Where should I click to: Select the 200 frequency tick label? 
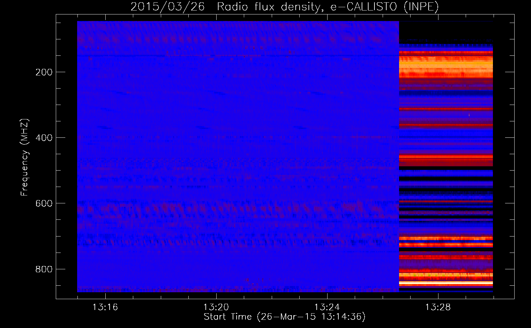(44, 72)
